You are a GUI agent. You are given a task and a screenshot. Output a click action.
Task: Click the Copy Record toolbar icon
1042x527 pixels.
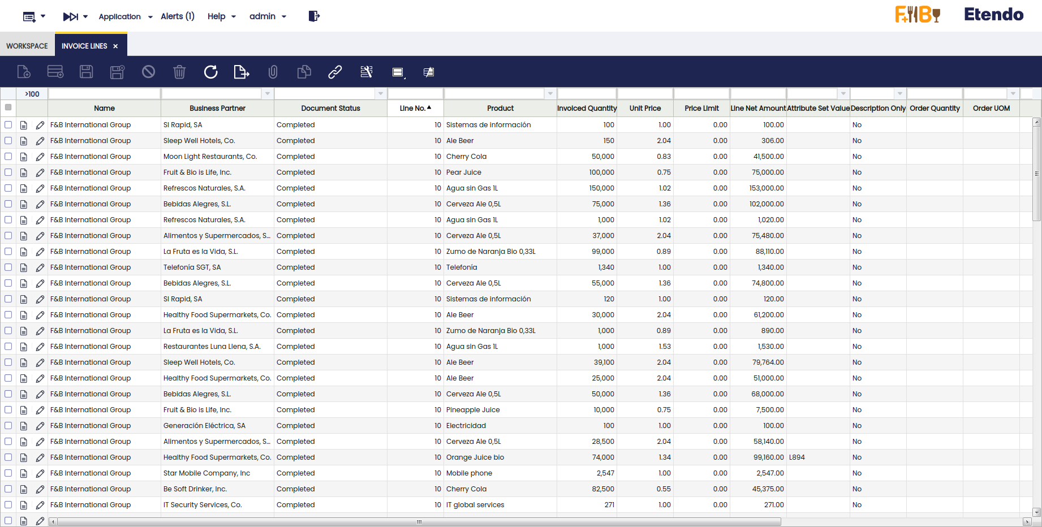[304, 72]
